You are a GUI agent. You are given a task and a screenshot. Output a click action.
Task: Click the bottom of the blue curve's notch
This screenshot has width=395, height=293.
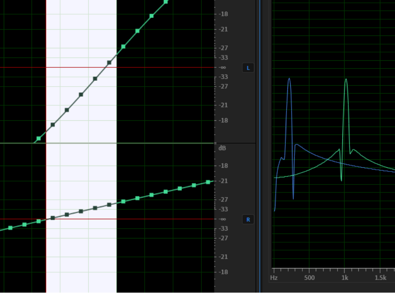[293, 199]
